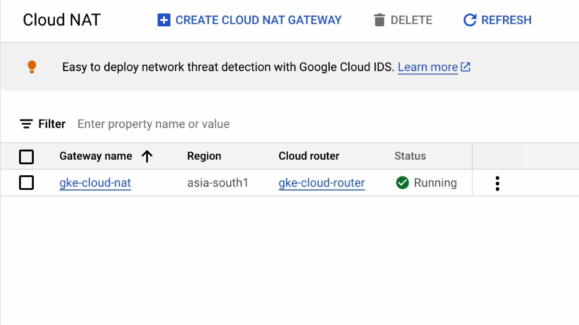The height and width of the screenshot is (325, 579).
Task: Sort by the Cloud router column header
Action: click(x=309, y=156)
